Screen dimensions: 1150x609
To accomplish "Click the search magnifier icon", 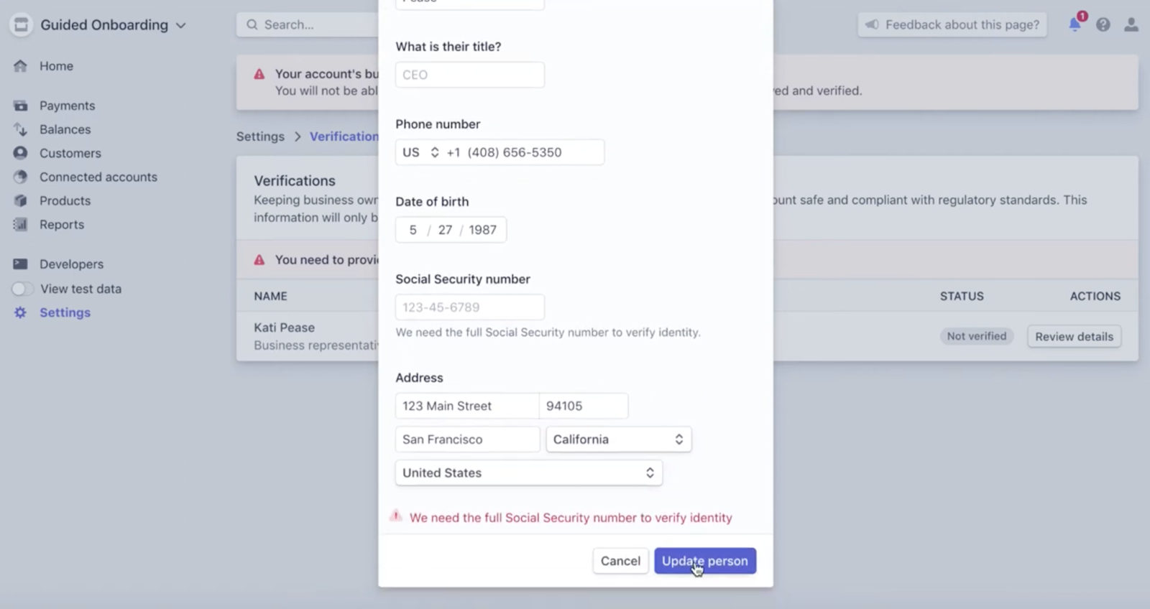I will click(x=252, y=24).
